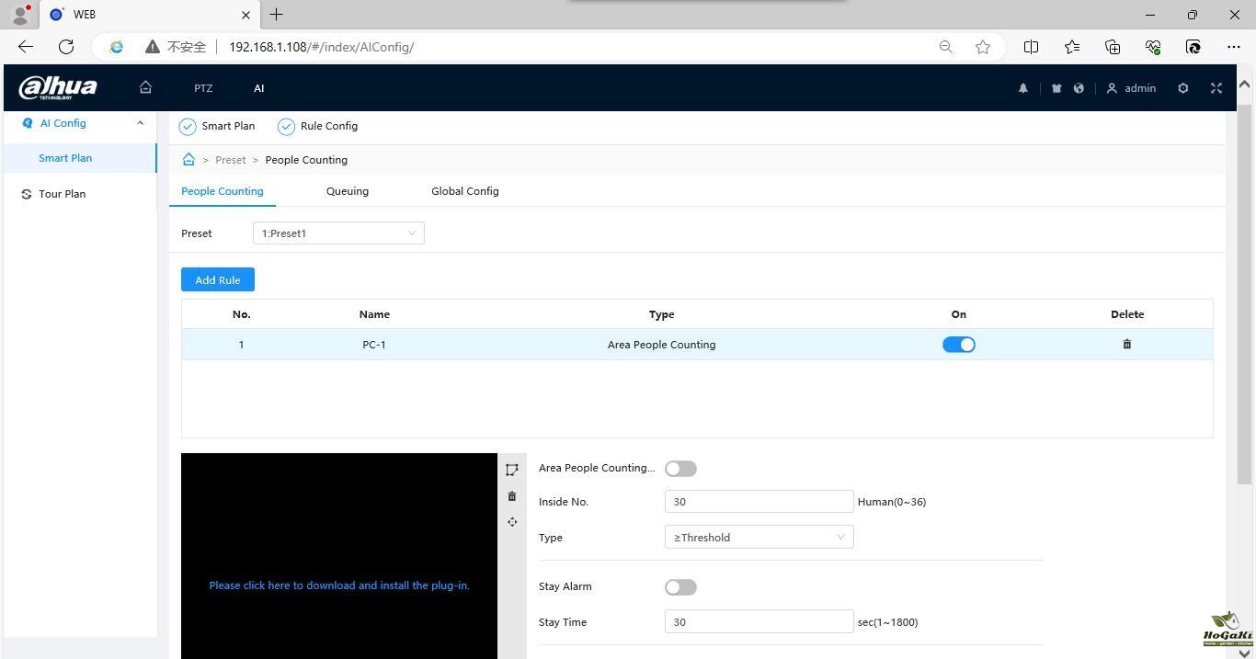1256x659 pixels.
Task: Expand the Type dropdown showing ≥Threshold
Action: pos(759,538)
